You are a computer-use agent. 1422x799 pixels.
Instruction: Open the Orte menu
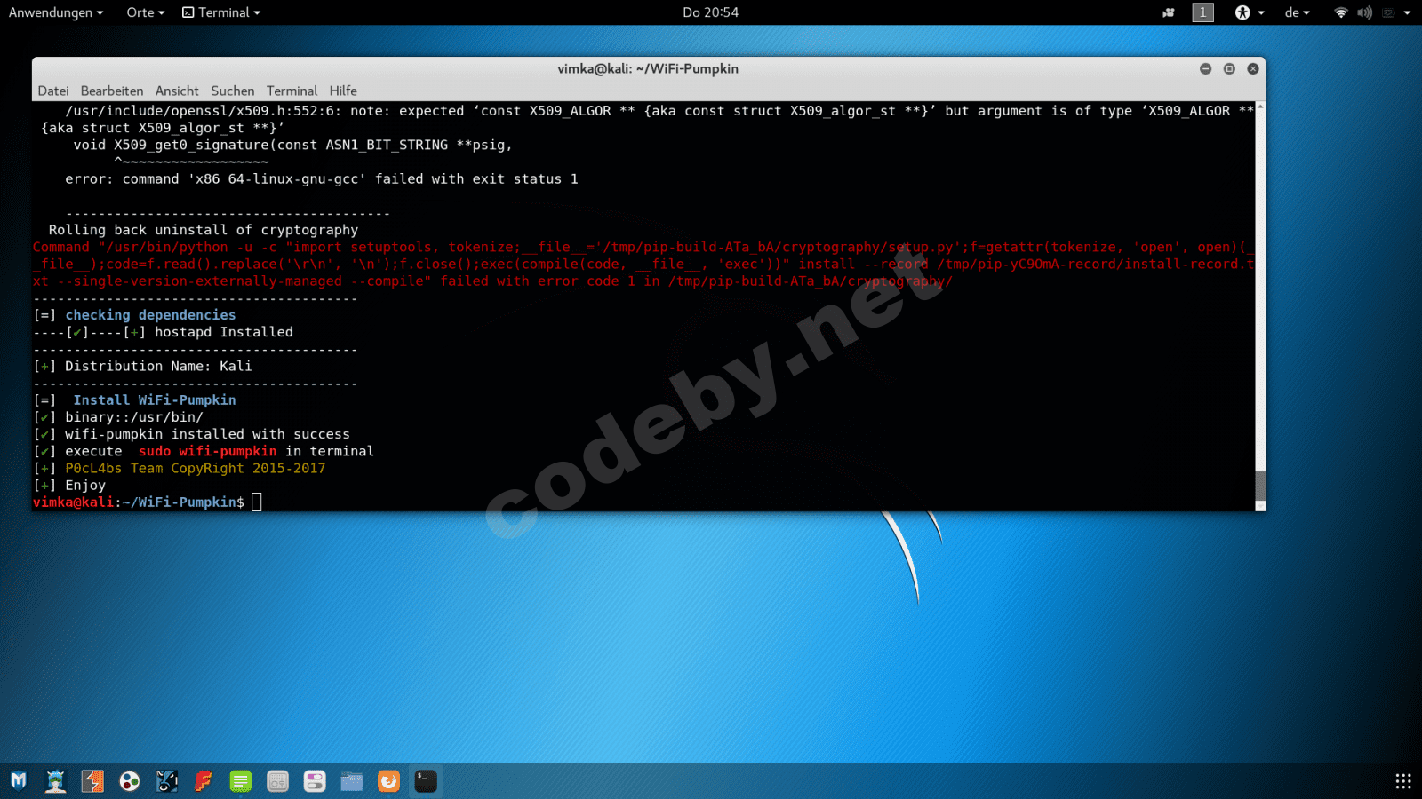tap(146, 12)
